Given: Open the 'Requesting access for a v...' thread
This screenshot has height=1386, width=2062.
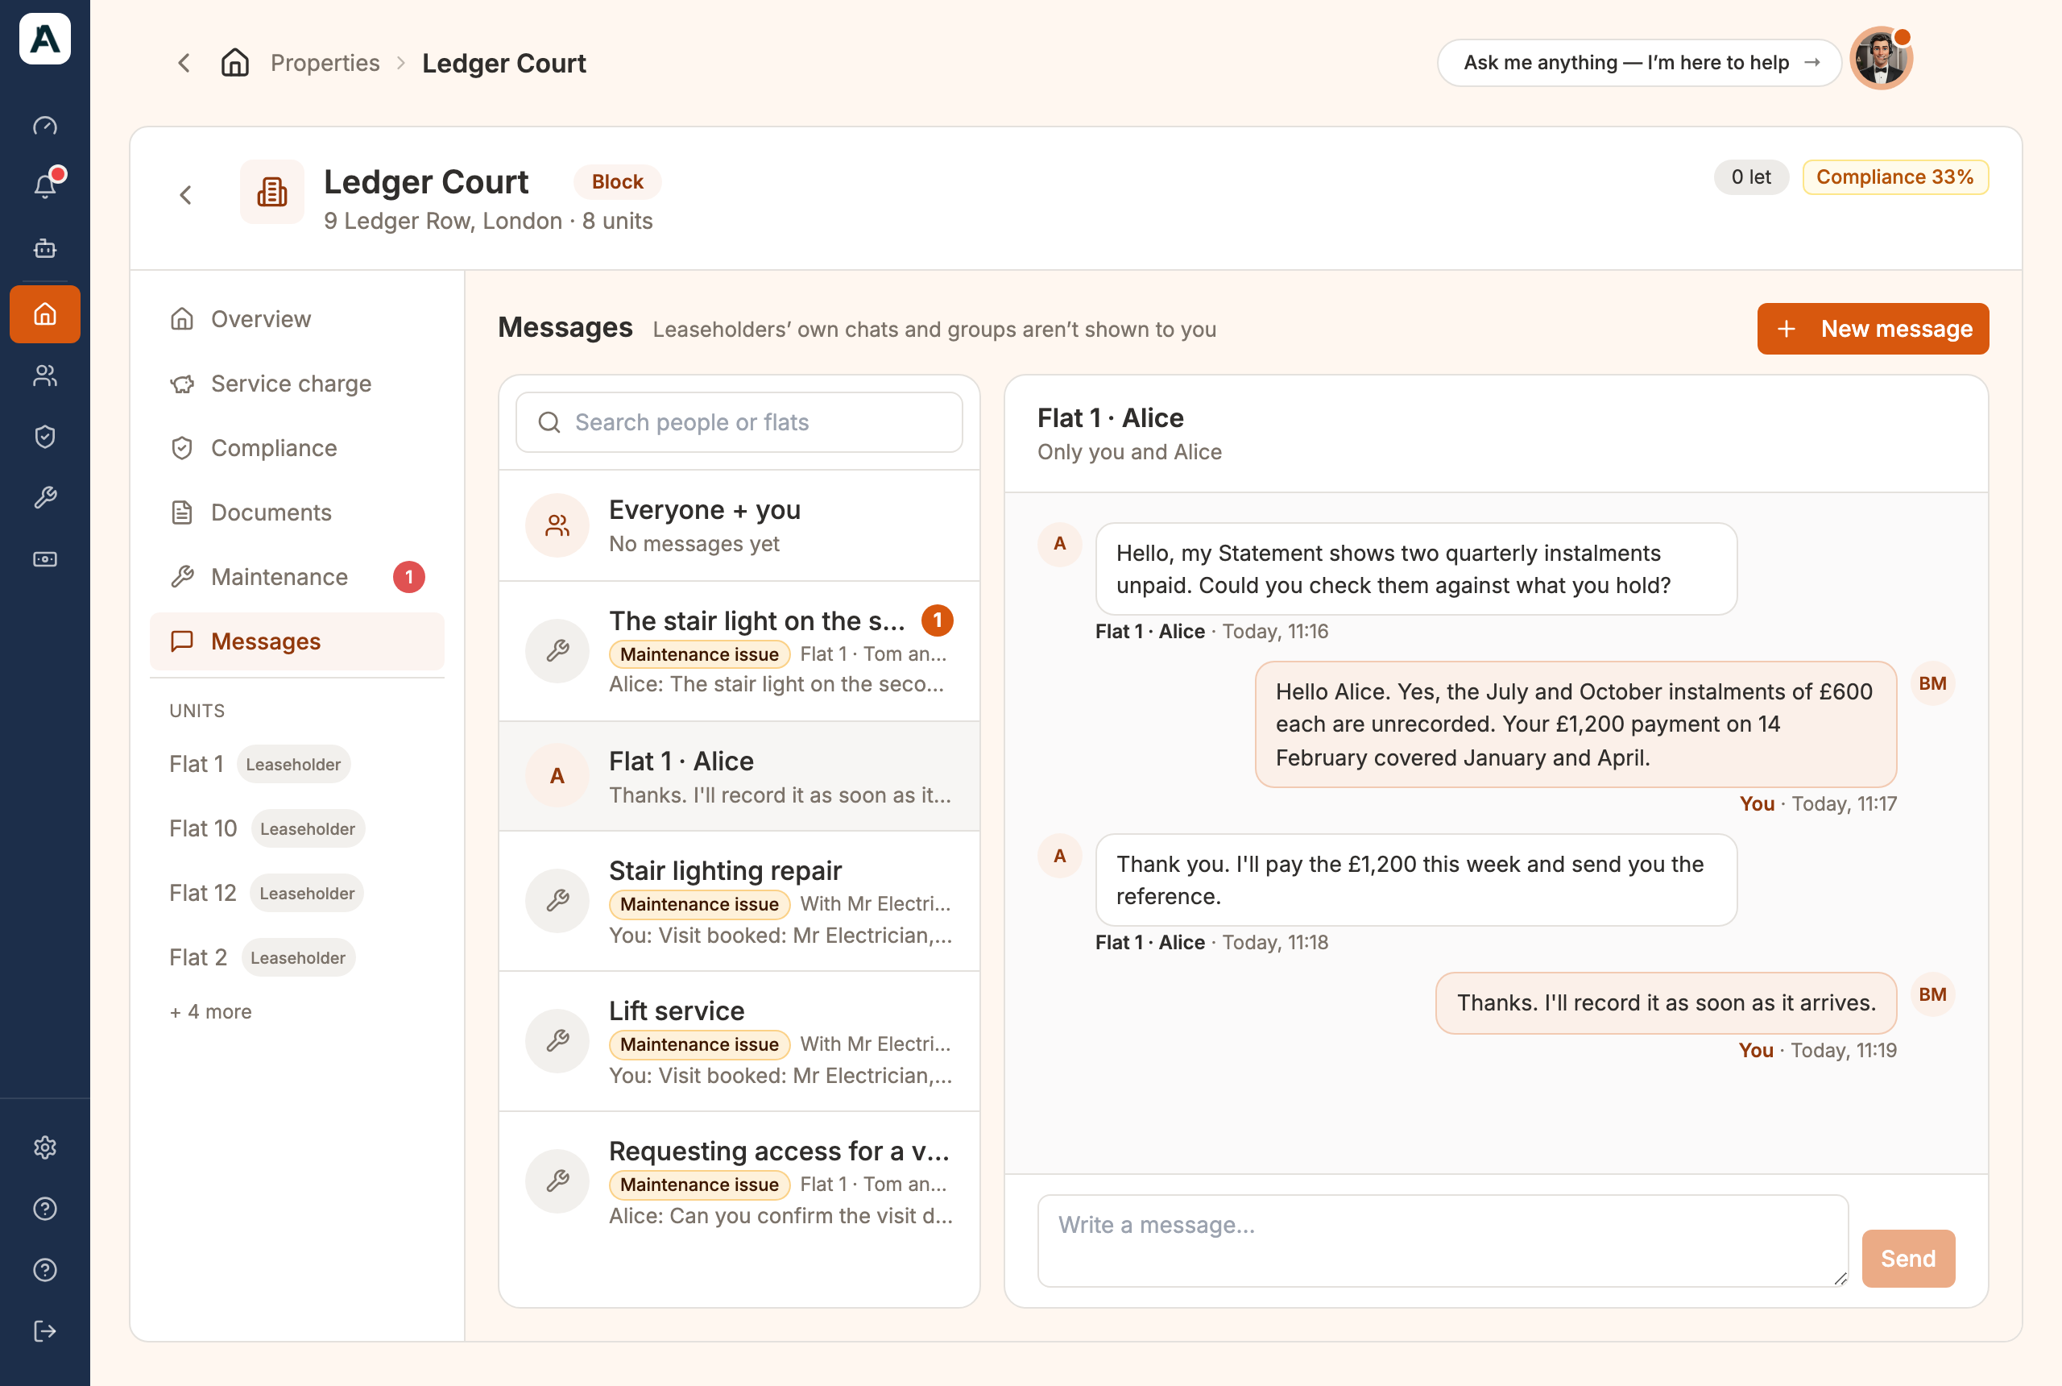Looking at the screenshot, I should (739, 1183).
